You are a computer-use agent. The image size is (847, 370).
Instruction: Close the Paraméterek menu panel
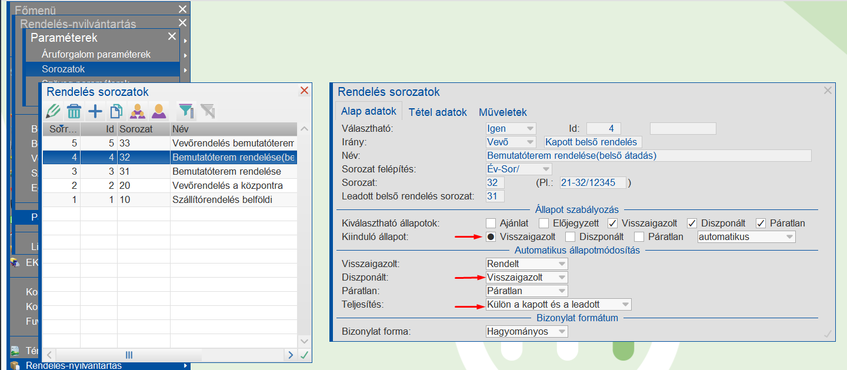(x=172, y=36)
